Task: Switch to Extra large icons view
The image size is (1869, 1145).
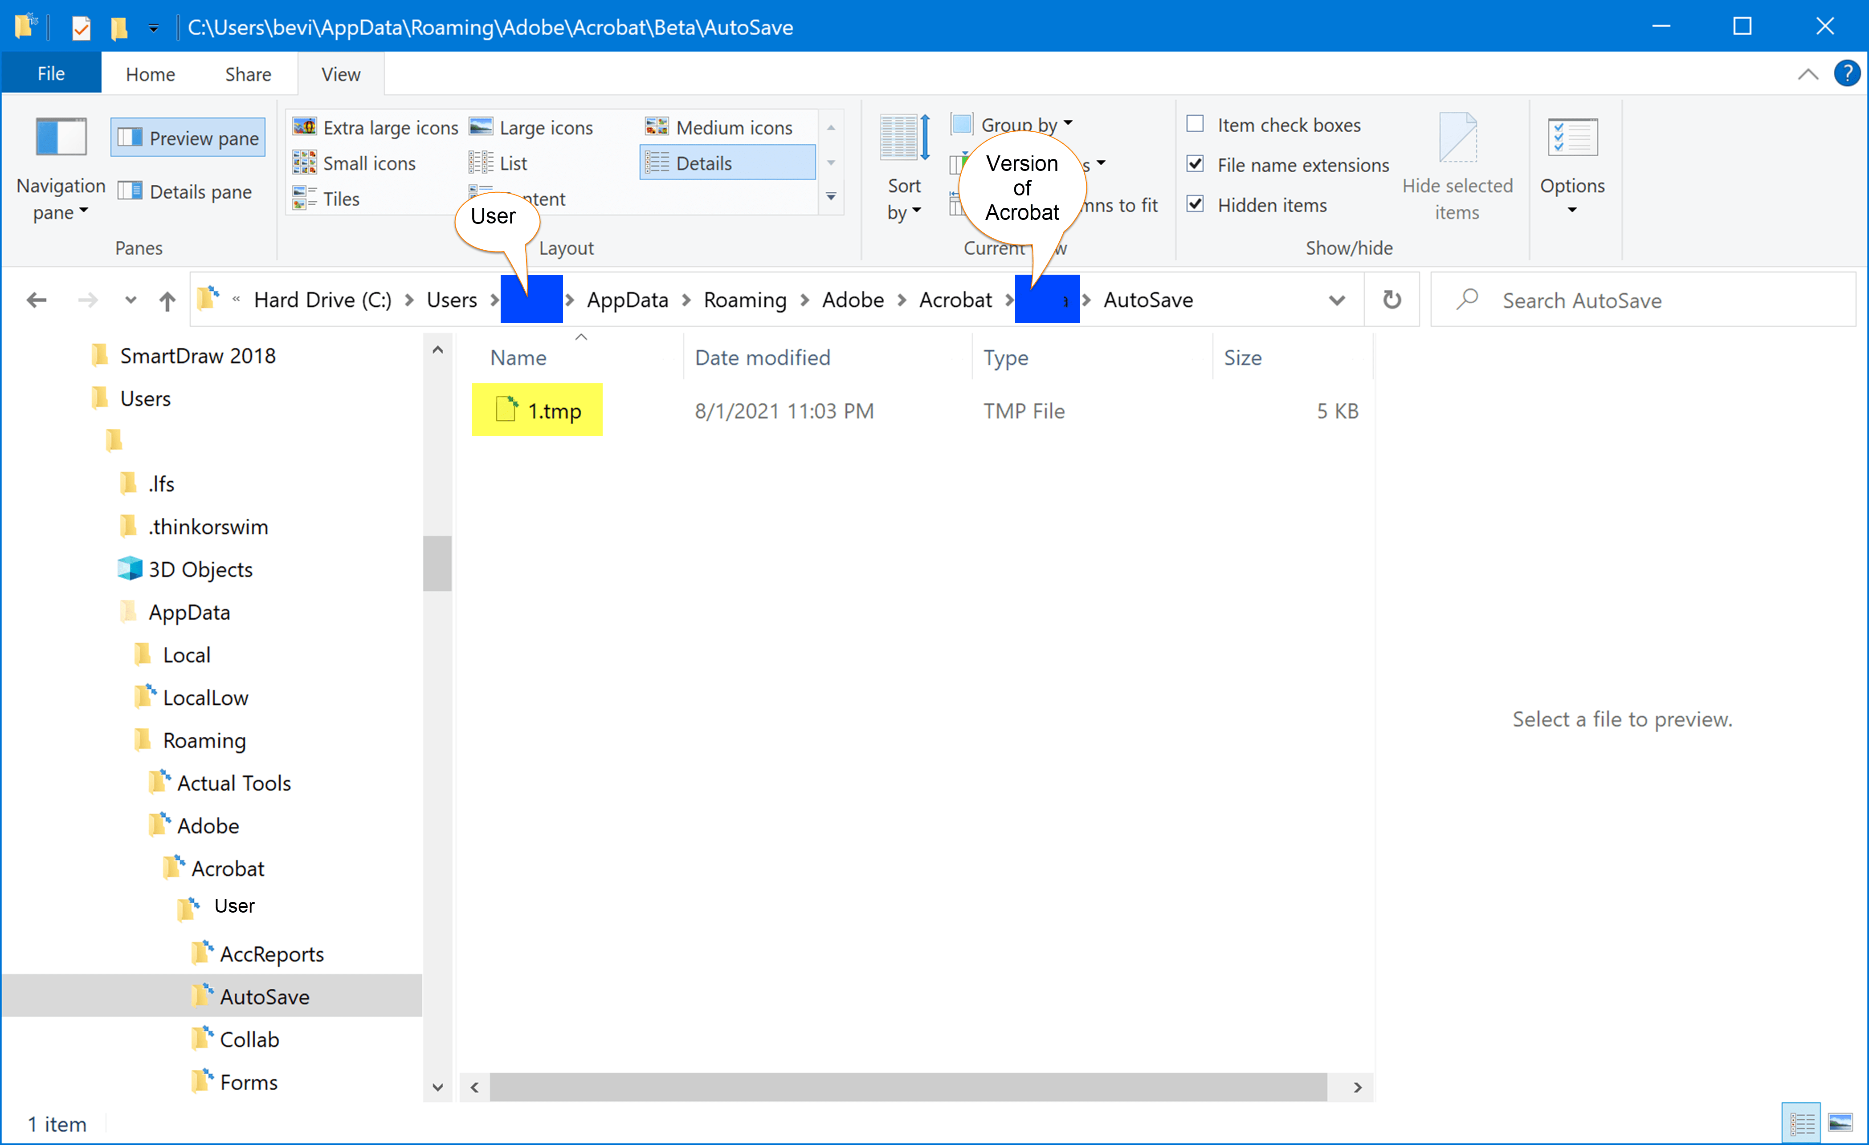Action: 375,126
